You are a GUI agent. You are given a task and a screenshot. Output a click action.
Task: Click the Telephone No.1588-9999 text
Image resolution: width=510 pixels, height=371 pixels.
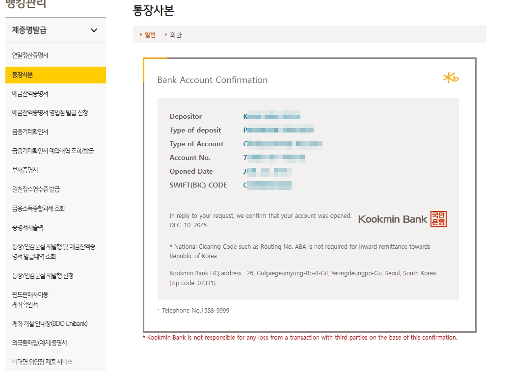pyautogui.click(x=195, y=311)
